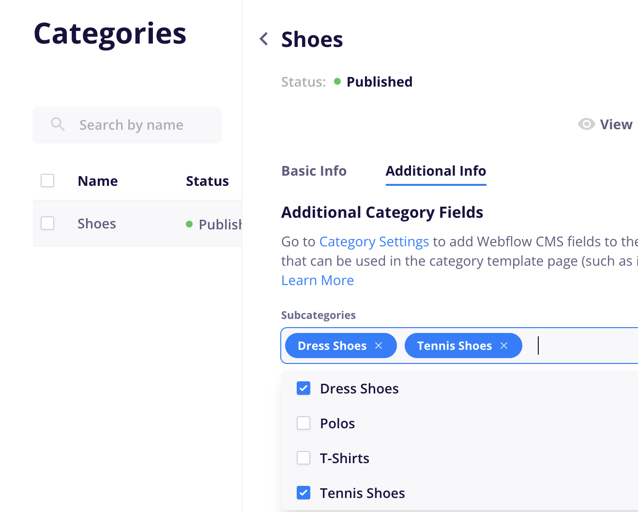Image resolution: width=638 pixels, height=512 pixels.
Task: Check the Polos option
Action: (x=304, y=423)
